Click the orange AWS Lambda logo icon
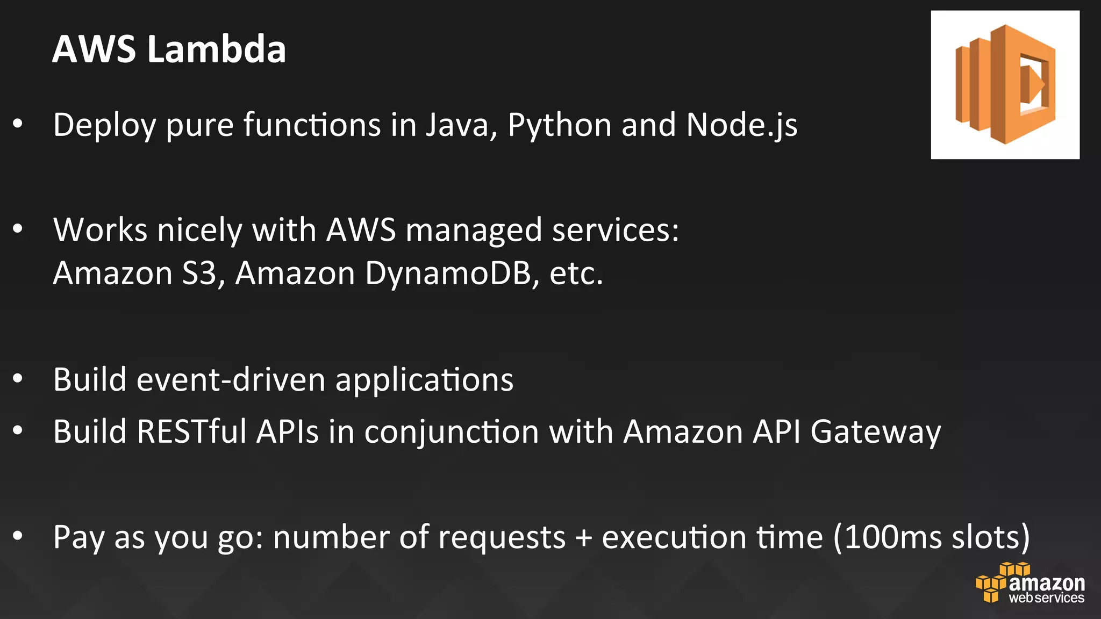The image size is (1101, 619). 1005,84
